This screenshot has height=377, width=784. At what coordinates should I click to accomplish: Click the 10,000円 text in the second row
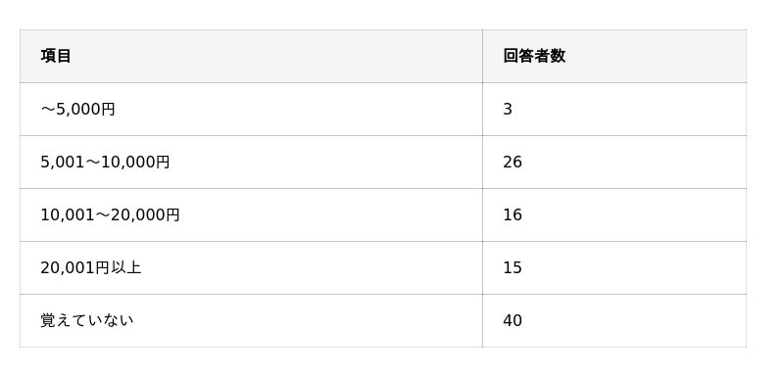point(135,162)
